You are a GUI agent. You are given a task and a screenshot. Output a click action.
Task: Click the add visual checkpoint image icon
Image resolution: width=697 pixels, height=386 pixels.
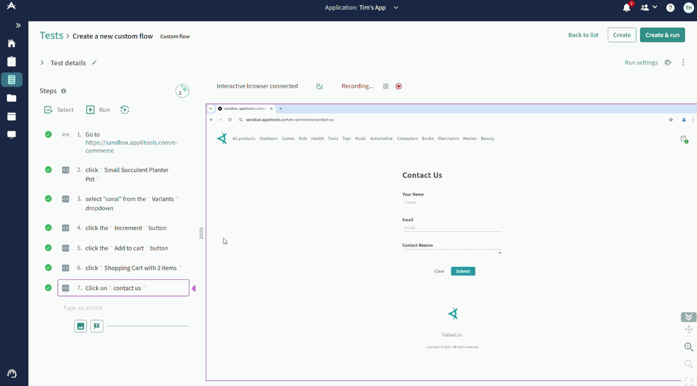click(80, 326)
